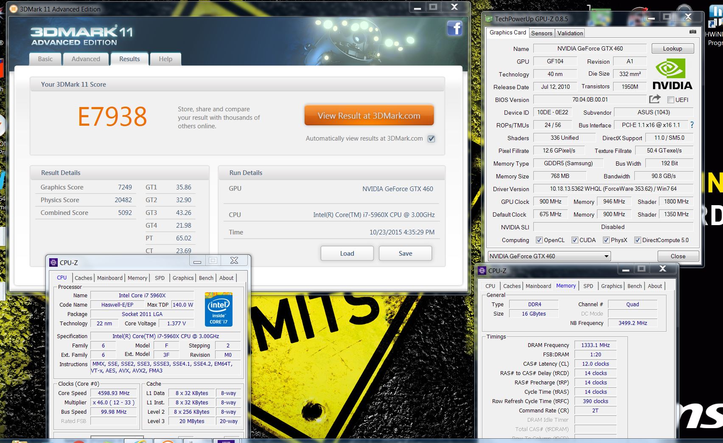Open SPD tab in left CPU-Z window

(x=160, y=278)
